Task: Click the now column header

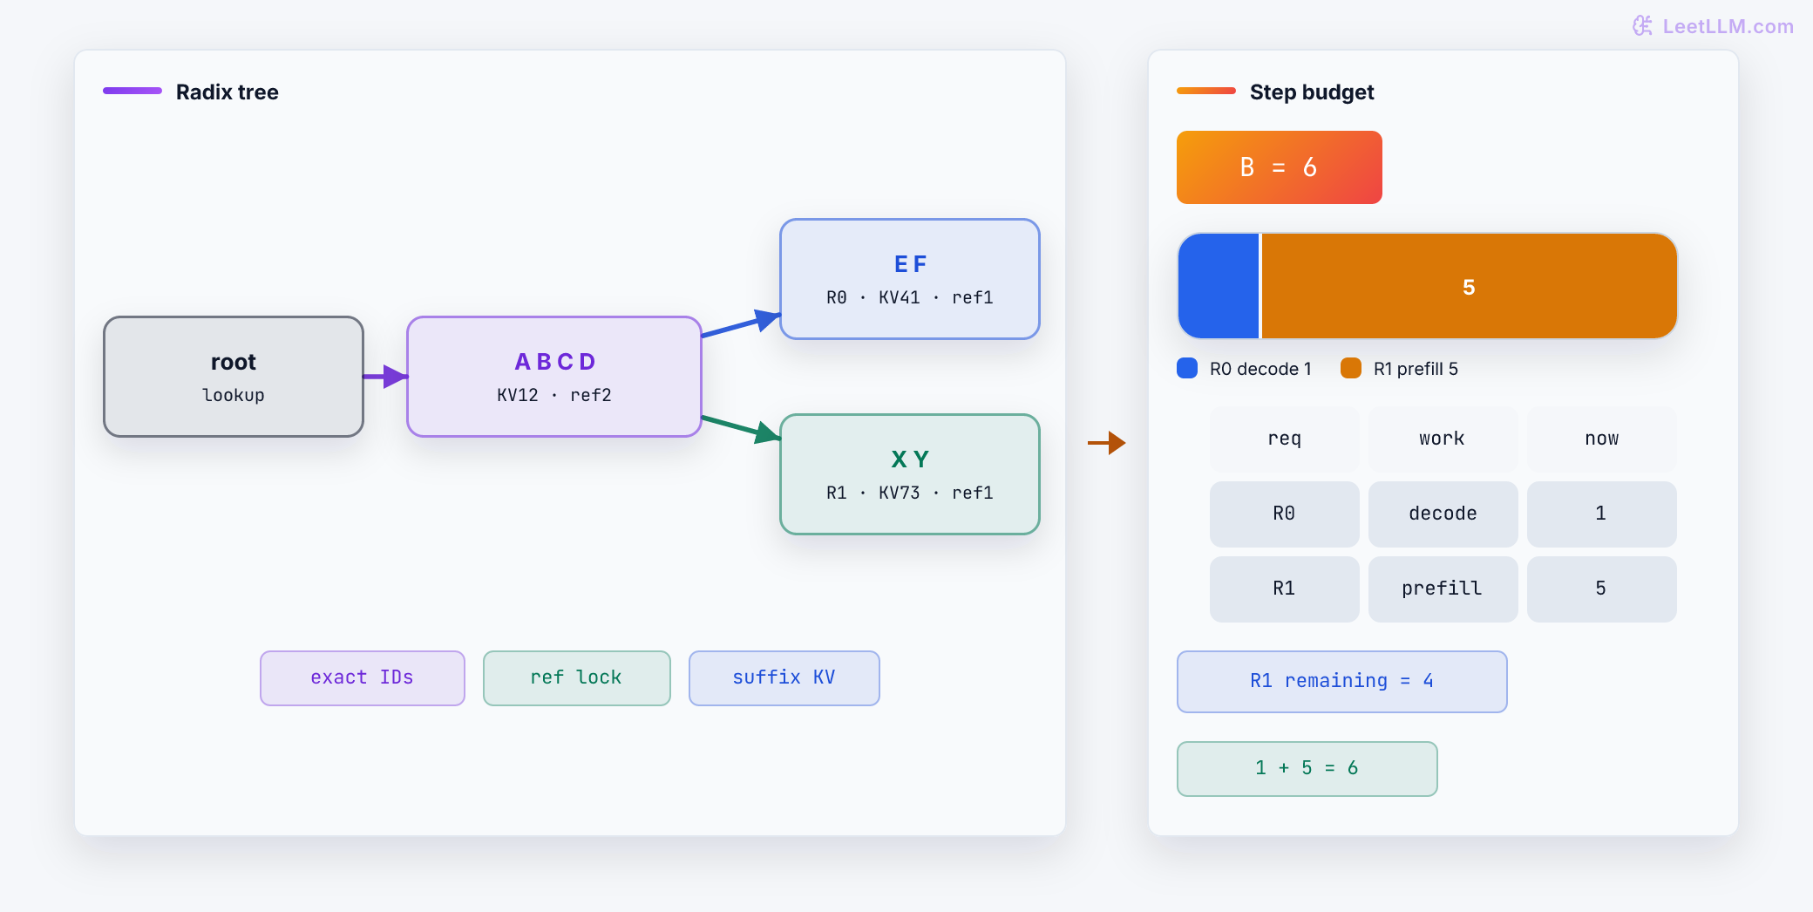Action: [1602, 439]
